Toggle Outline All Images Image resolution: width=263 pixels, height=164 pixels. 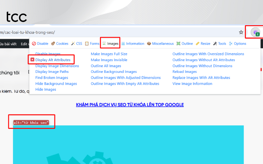106,66
